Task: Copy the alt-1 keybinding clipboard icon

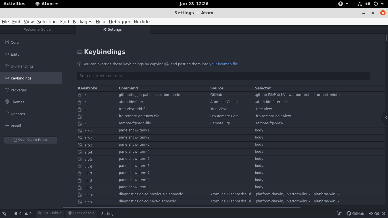Action: coord(80,131)
